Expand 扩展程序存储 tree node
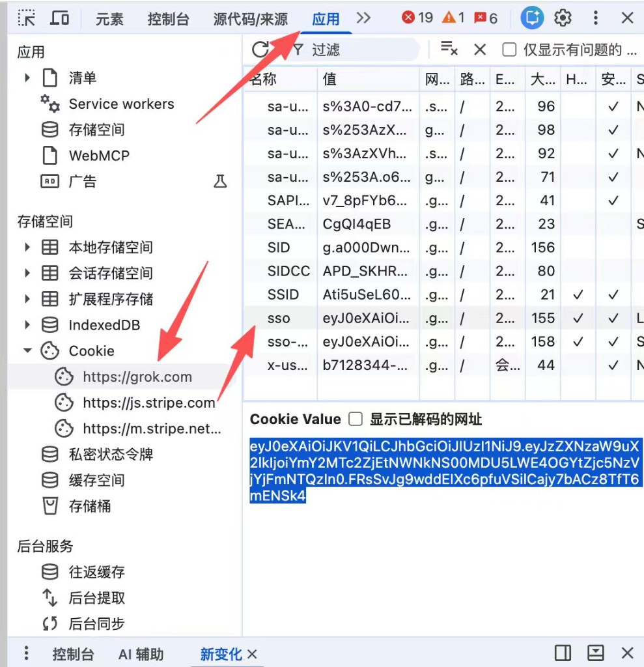This screenshot has width=644, height=667. pyautogui.click(x=27, y=299)
